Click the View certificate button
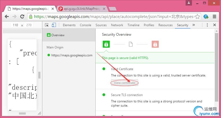The image size is (221, 118). [x=125, y=83]
